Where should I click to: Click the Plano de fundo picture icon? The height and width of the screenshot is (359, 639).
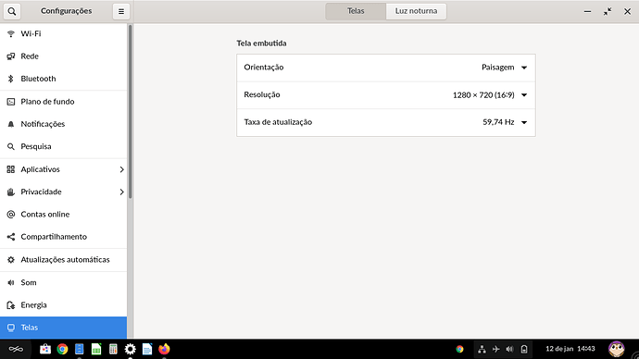pyautogui.click(x=11, y=102)
